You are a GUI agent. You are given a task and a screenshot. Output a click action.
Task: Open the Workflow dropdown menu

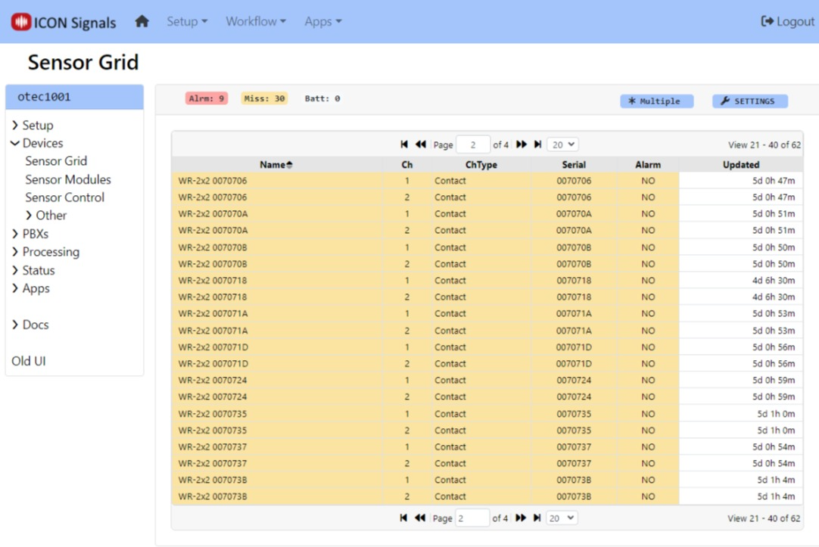coord(256,21)
